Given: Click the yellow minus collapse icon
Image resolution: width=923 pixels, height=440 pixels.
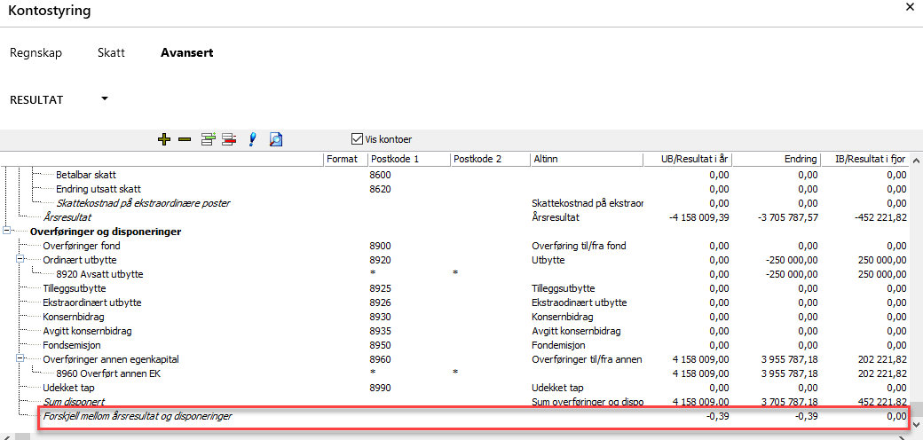Looking at the screenshot, I should [185, 139].
